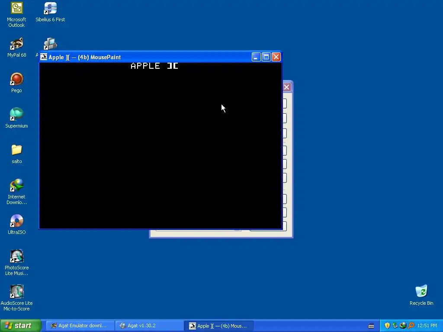This screenshot has height=332, width=443.
Task: Click the partially hidden desktop icon below Sibelius
Action: click(x=50, y=44)
